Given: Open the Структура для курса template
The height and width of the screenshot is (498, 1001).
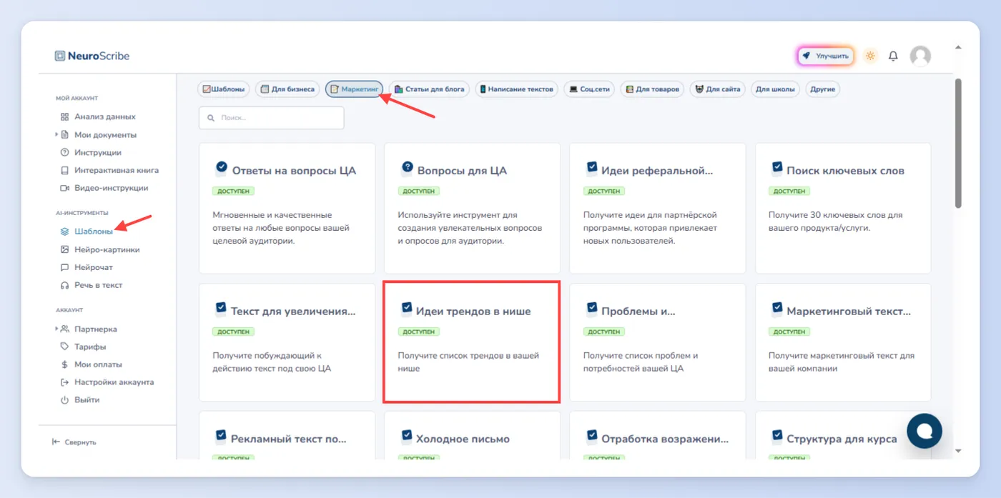Looking at the screenshot, I should click(843, 435).
